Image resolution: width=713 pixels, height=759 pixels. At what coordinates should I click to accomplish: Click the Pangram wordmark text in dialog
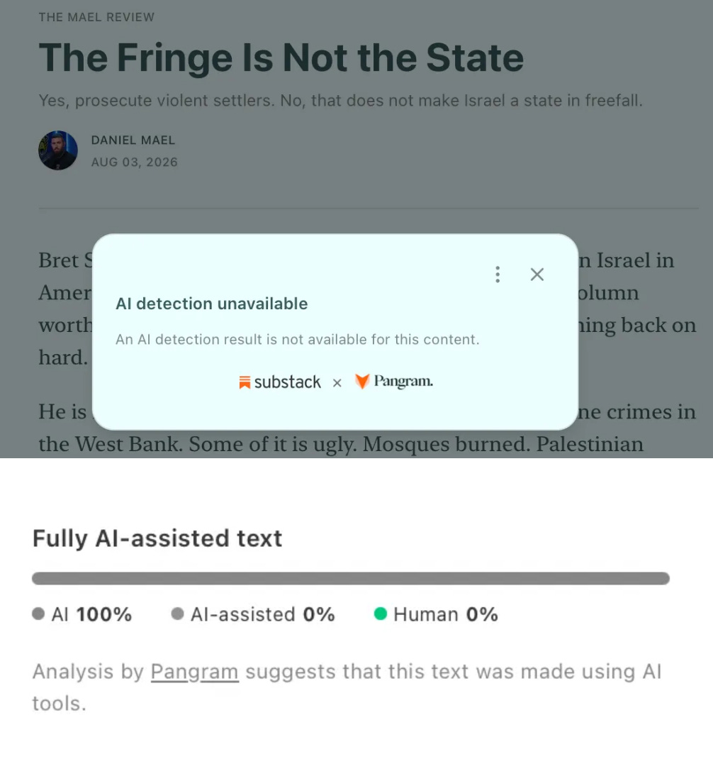point(403,382)
